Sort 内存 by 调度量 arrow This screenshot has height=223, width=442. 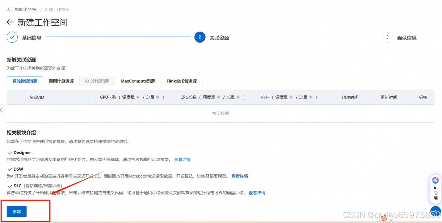(291, 97)
